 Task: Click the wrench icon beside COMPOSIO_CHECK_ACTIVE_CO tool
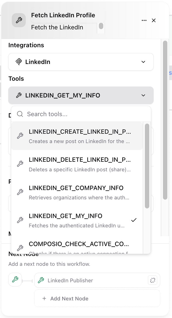click(20, 248)
